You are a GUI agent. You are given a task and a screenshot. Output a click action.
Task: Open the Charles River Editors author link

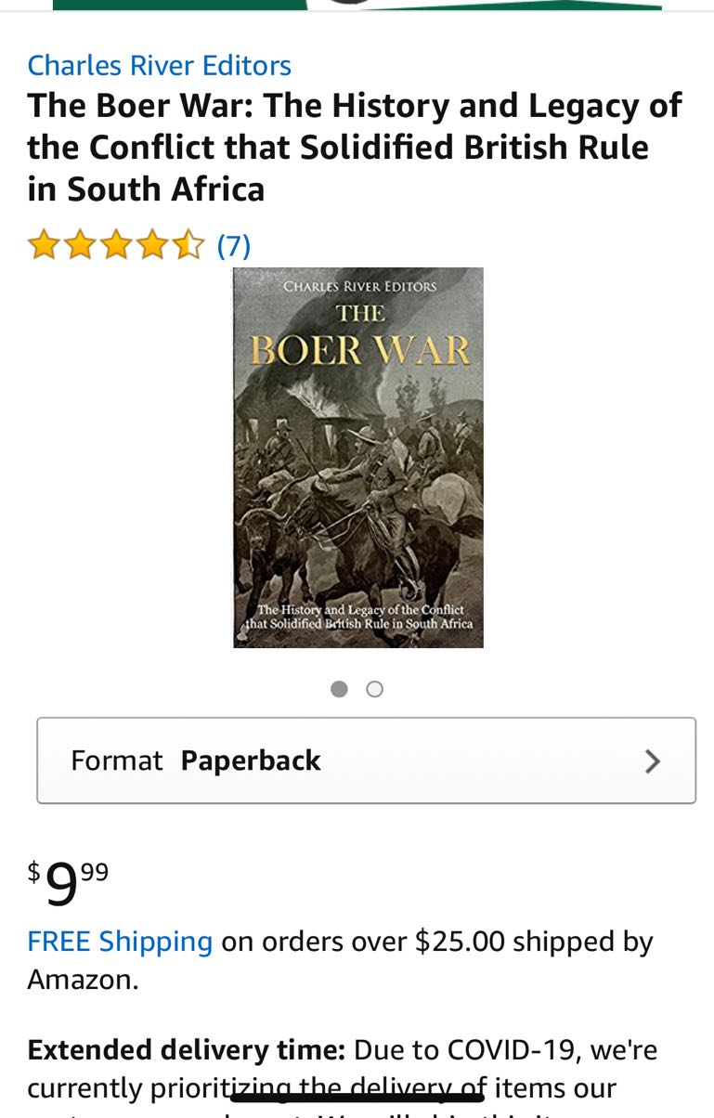[159, 66]
